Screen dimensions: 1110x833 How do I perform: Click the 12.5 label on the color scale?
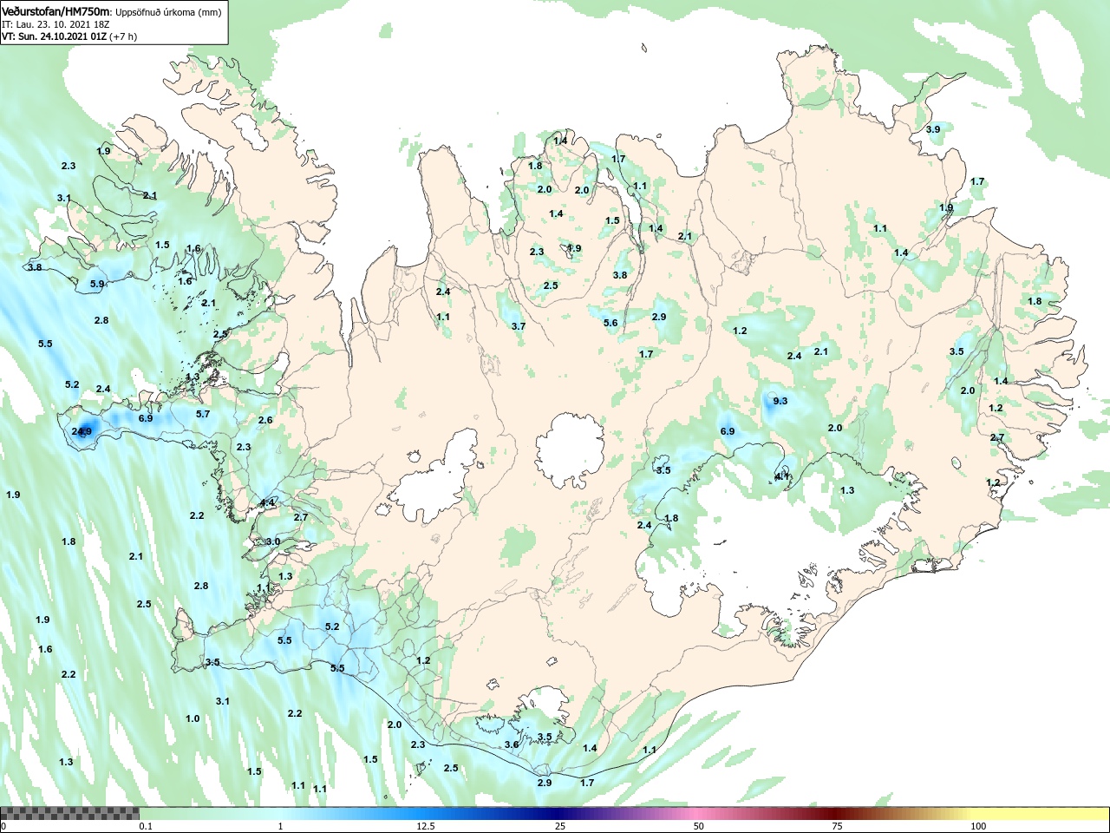[425, 826]
